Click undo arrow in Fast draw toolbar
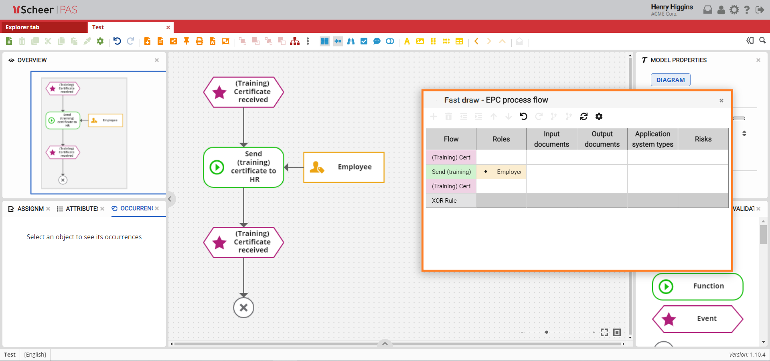The image size is (770, 361). [x=524, y=117]
